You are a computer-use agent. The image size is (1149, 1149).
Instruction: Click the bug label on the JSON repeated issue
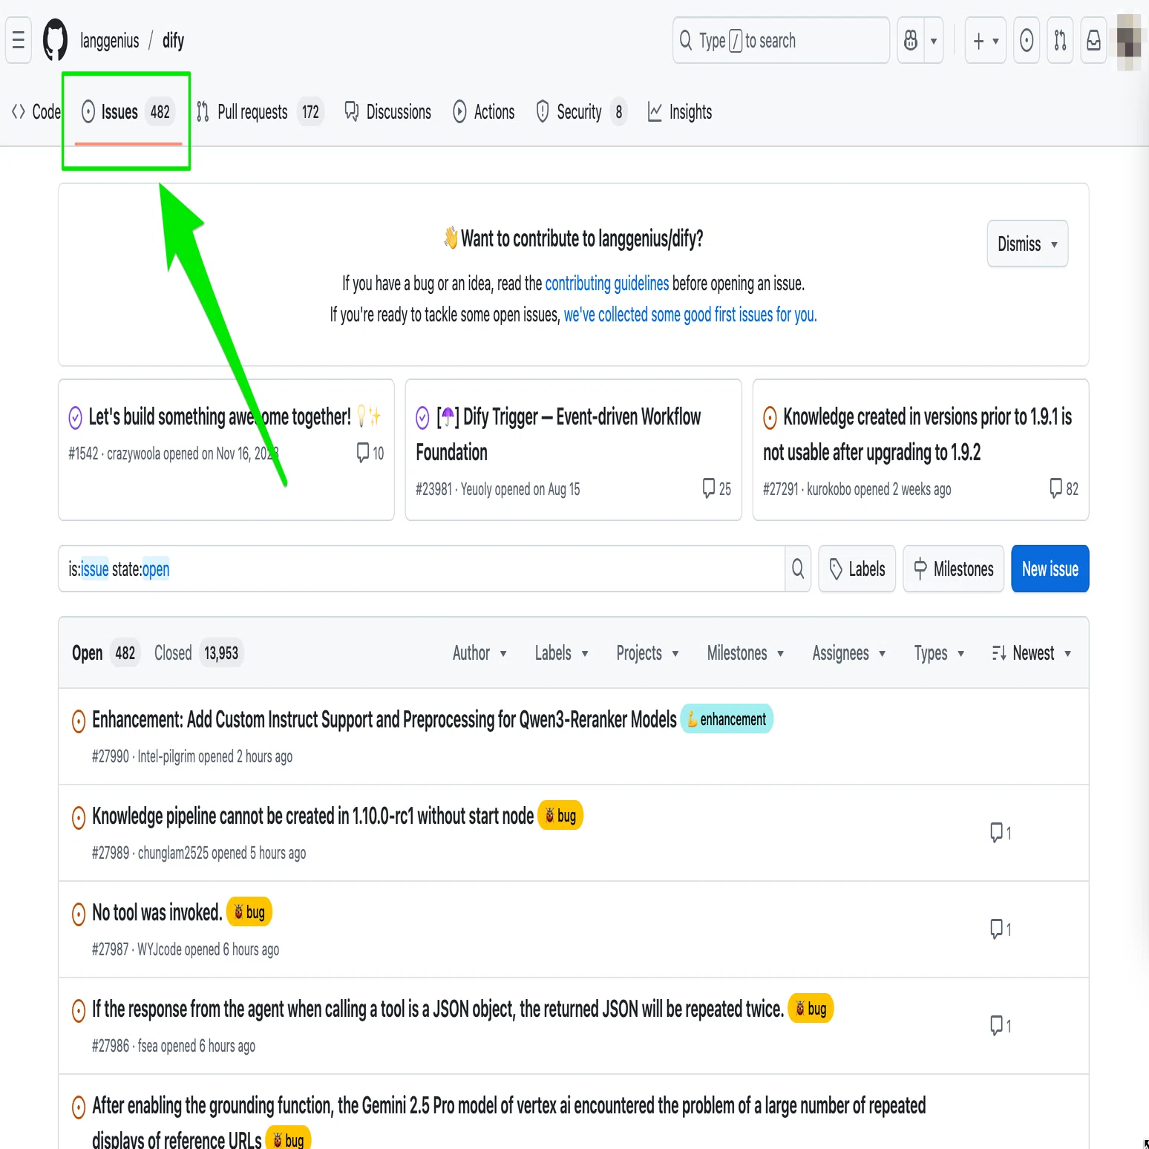811,1009
